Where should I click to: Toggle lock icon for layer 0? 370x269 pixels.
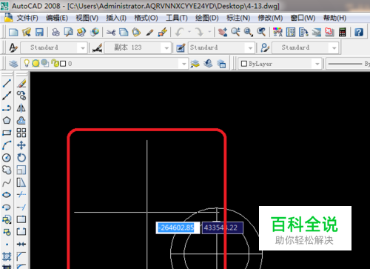click(x=55, y=63)
